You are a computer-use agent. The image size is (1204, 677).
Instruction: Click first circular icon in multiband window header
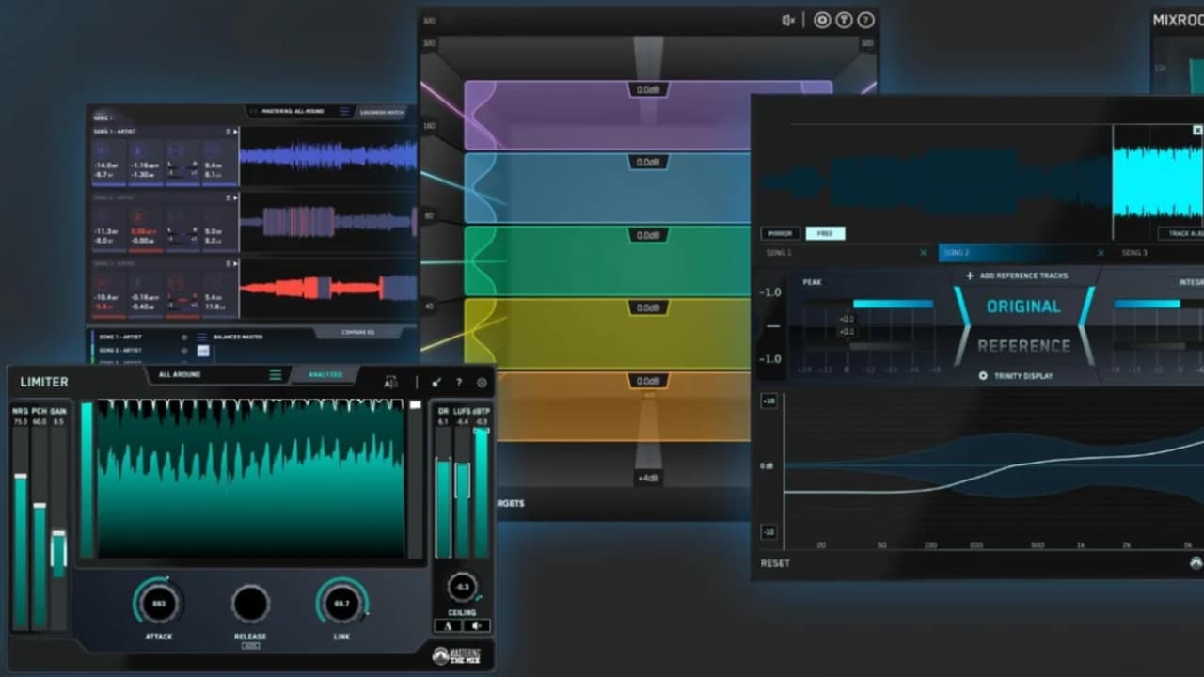pyautogui.click(x=822, y=21)
